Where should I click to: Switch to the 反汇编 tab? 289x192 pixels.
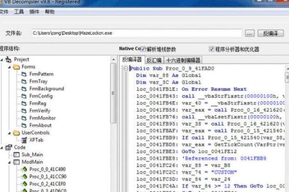154,60
